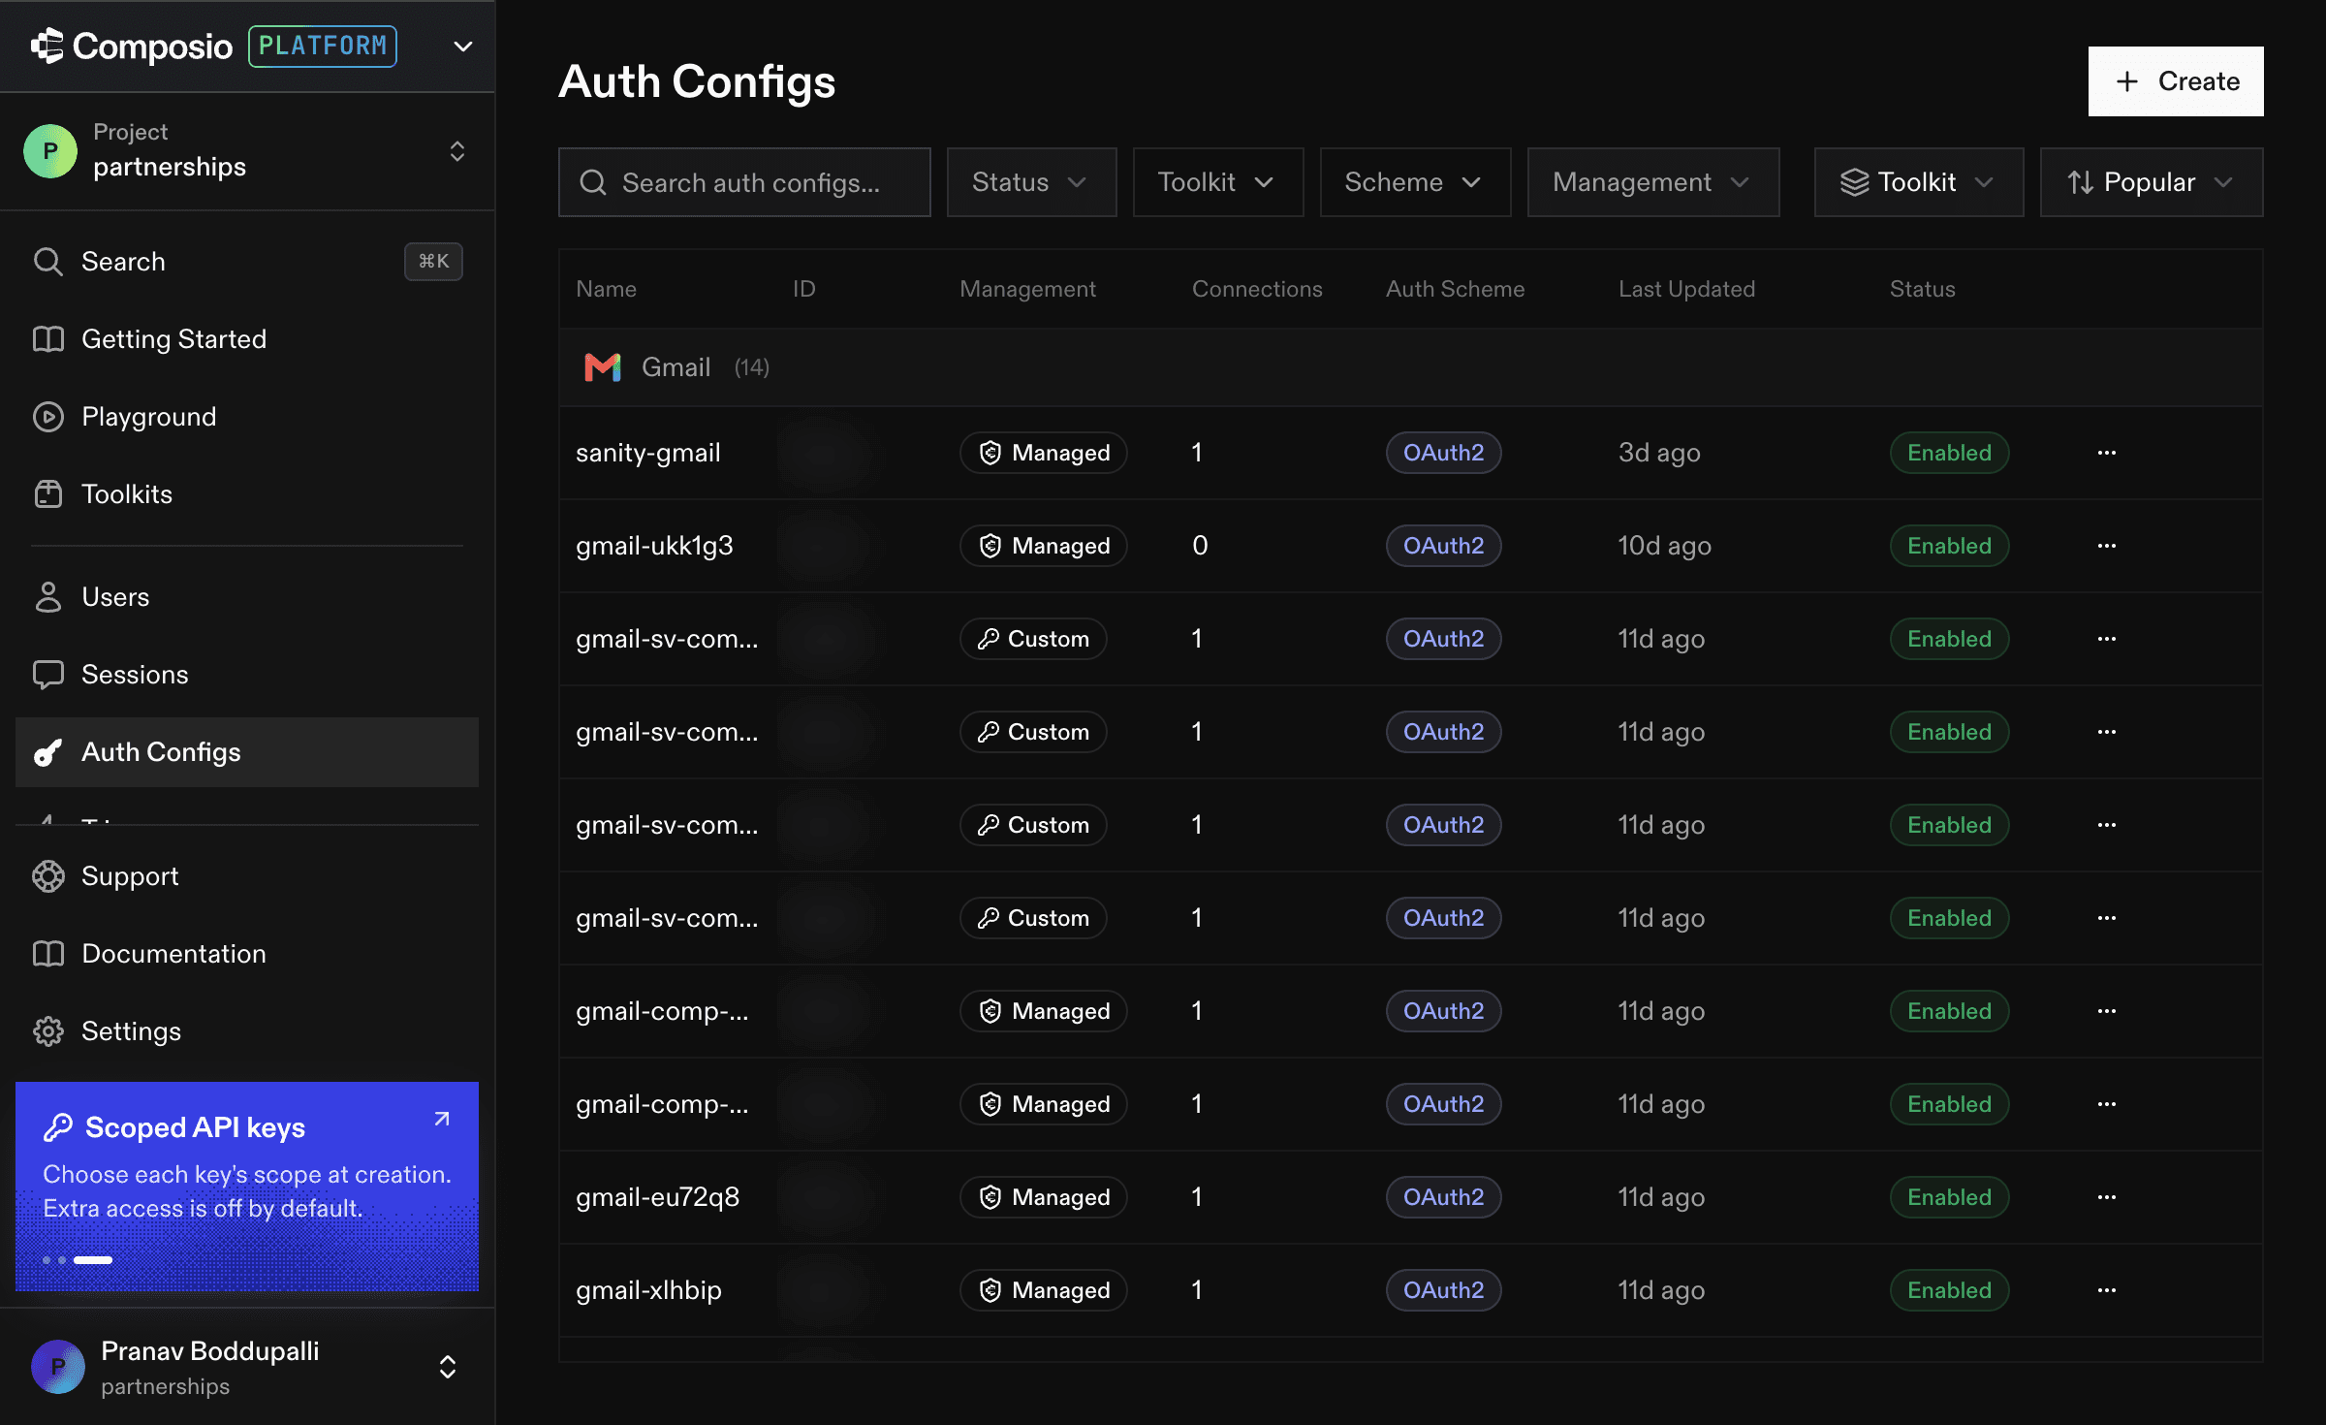Viewport: 2326px width, 1425px height.
Task: Click the green P project avatar
Action: click(x=50, y=151)
